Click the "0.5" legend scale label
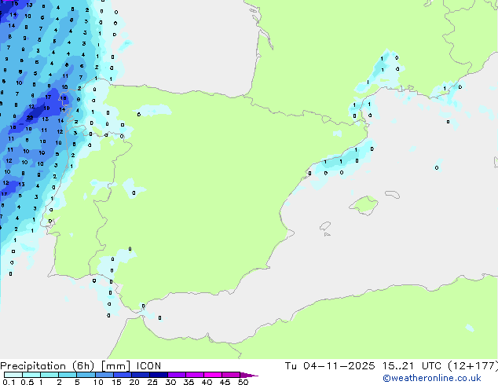 [x=27, y=382]
